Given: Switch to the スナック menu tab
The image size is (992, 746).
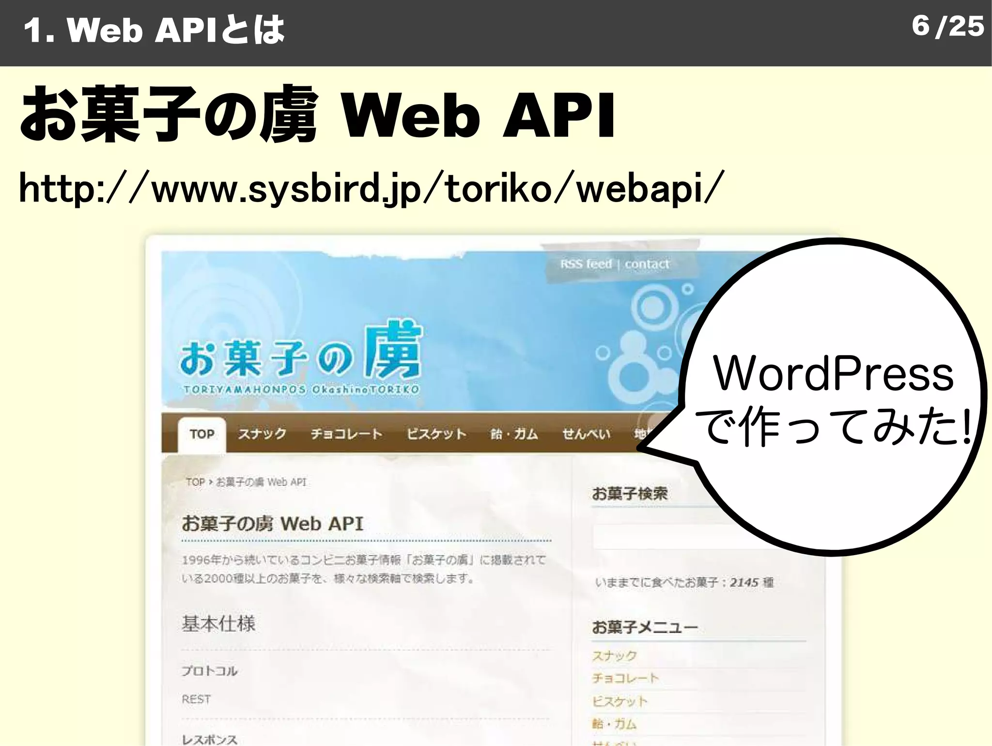Looking at the screenshot, I should tap(262, 434).
